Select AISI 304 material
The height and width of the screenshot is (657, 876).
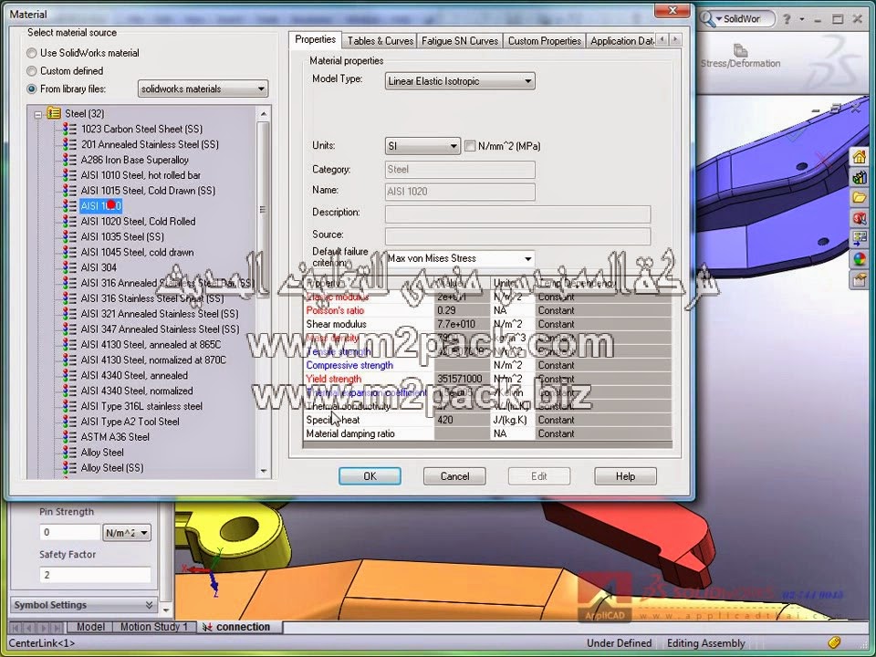(x=99, y=267)
